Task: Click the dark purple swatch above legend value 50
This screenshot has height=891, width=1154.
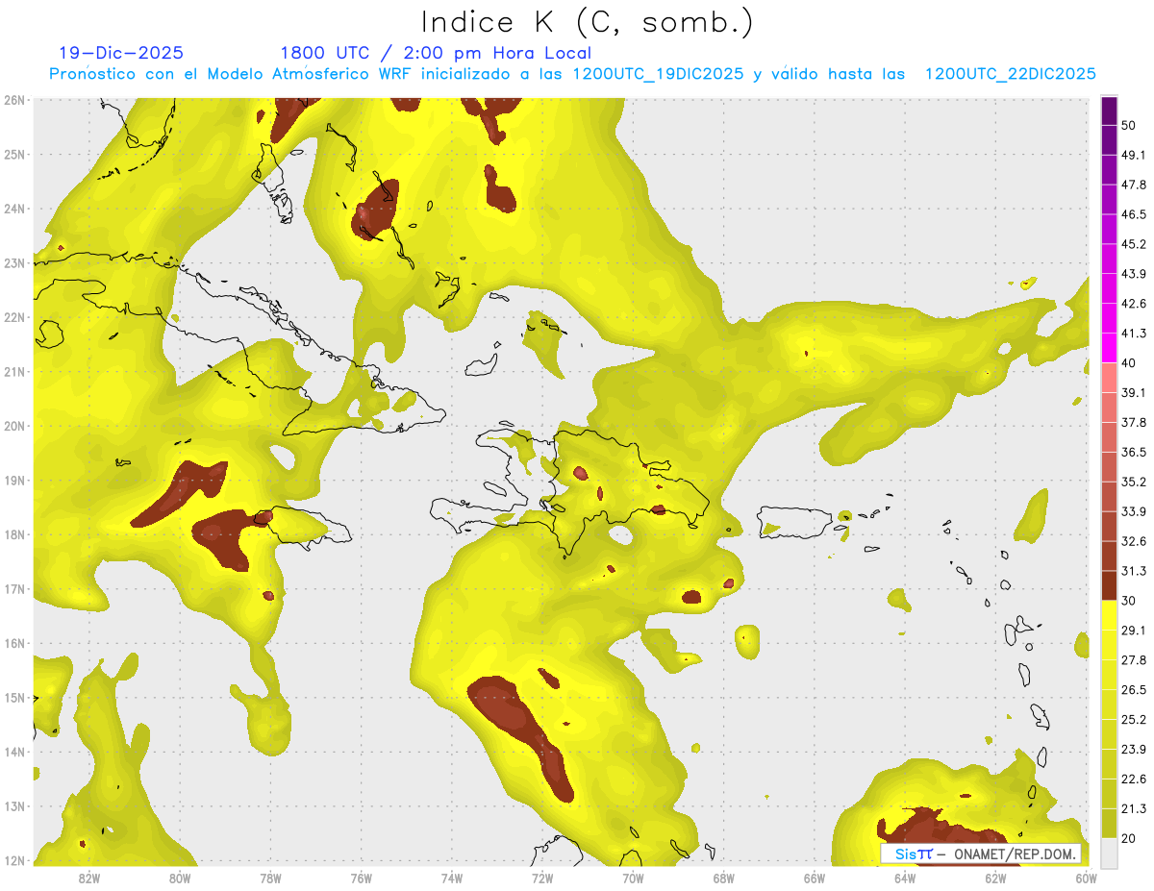Action: (1109, 111)
